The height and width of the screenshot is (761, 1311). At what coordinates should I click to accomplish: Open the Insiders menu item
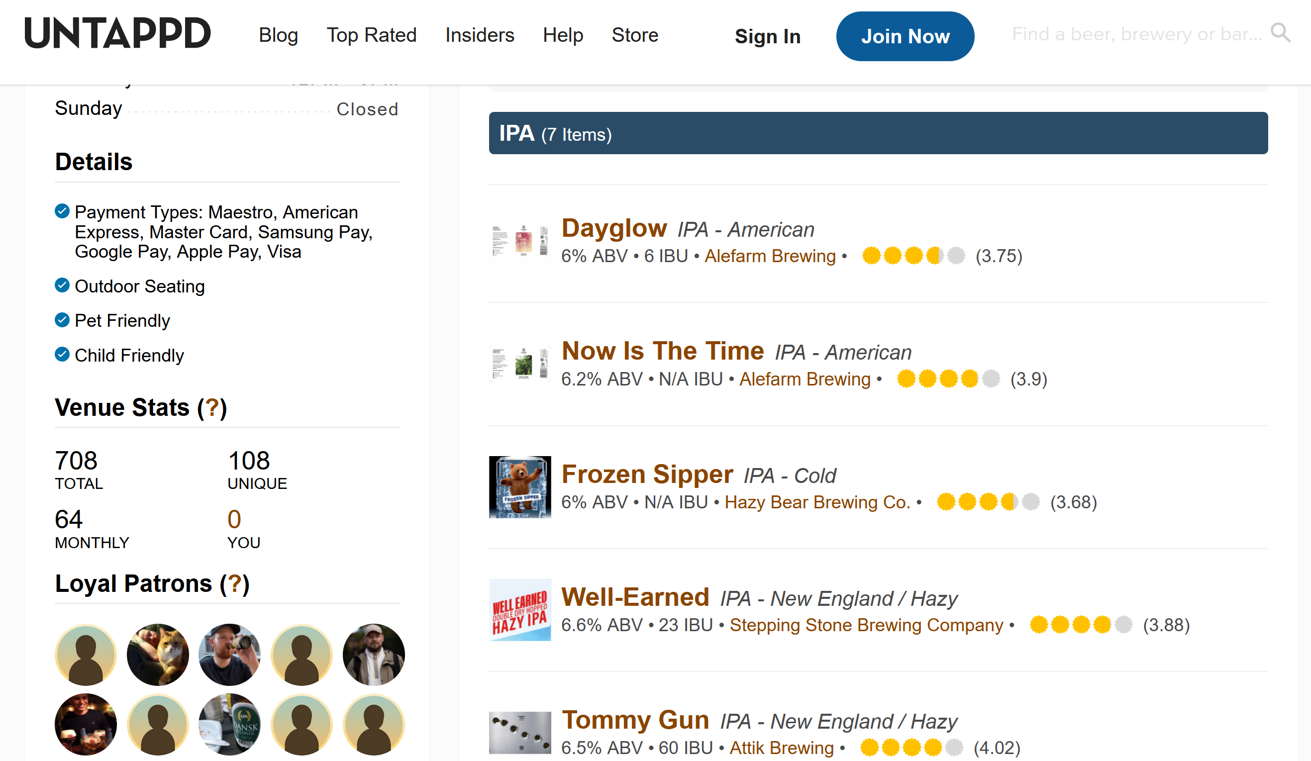(x=480, y=35)
